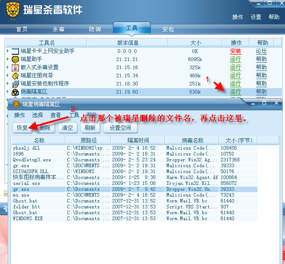The height and width of the screenshot is (264, 285).
Task: Click the 设置空间 button
Action: [x=120, y=128]
